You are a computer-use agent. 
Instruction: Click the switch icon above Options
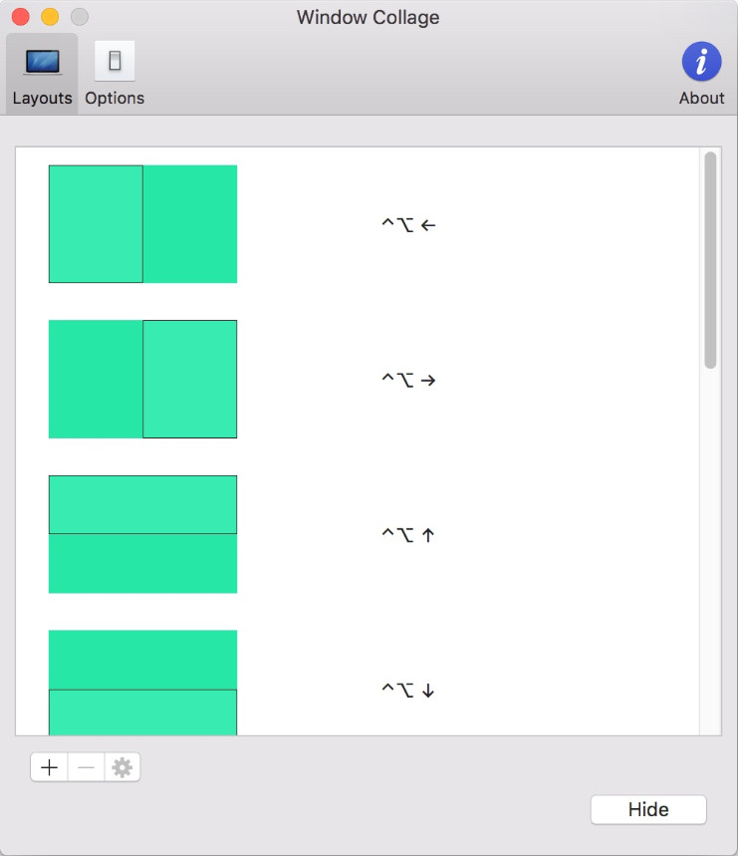pos(115,61)
